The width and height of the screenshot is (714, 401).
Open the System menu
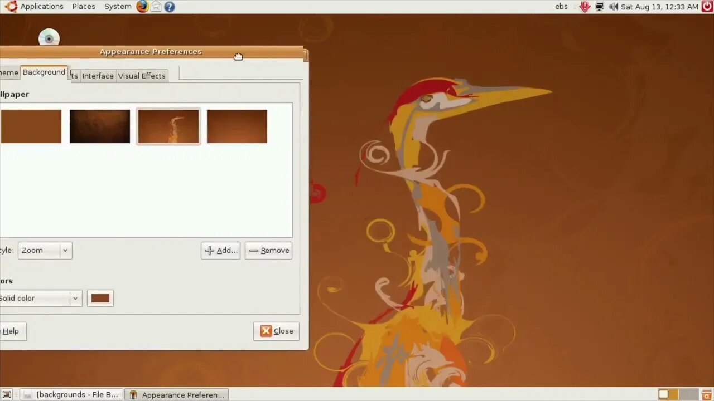(x=118, y=7)
